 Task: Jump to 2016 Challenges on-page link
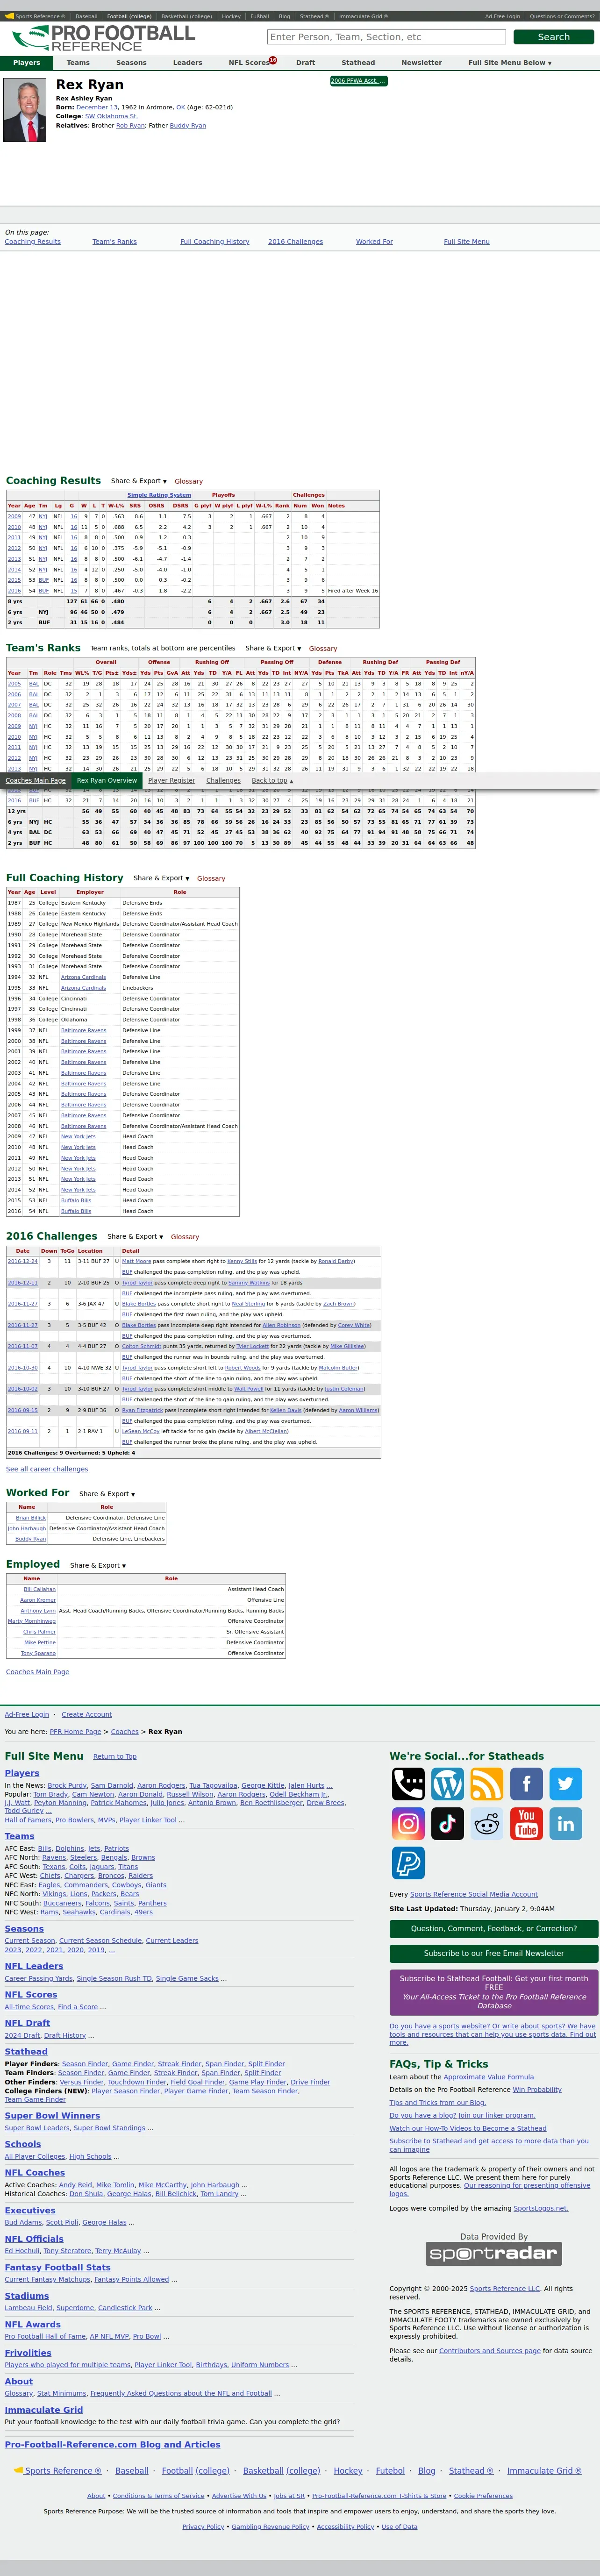pyautogui.click(x=295, y=241)
